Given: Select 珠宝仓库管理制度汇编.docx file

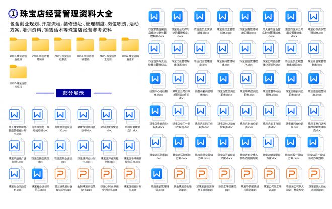Looking at the screenshot, I should click(247, 18).
